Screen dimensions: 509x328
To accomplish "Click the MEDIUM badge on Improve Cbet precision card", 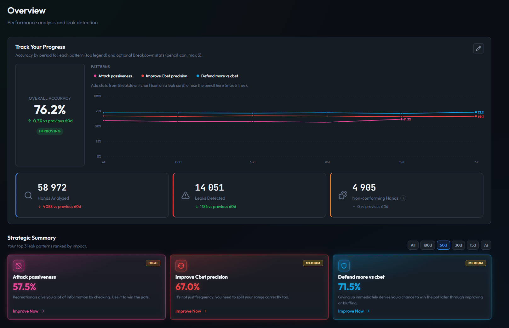I will point(313,263).
